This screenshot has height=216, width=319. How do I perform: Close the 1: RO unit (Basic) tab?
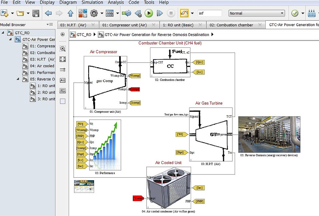pyautogui.click(x=201, y=25)
